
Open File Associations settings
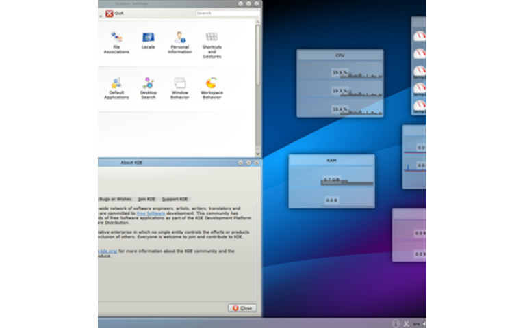[x=116, y=41]
